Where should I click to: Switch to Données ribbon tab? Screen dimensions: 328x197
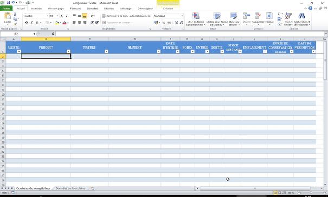click(92, 8)
